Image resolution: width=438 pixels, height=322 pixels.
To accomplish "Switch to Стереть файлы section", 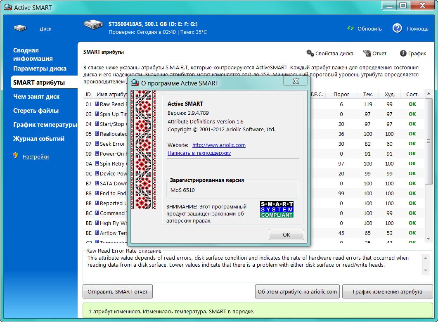I will [36, 111].
